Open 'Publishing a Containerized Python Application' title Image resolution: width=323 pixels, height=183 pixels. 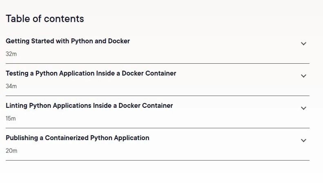[x=78, y=138]
